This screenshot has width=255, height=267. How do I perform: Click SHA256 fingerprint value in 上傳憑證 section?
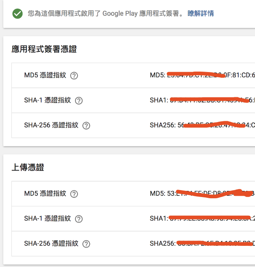pyautogui.click(x=202, y=243)
